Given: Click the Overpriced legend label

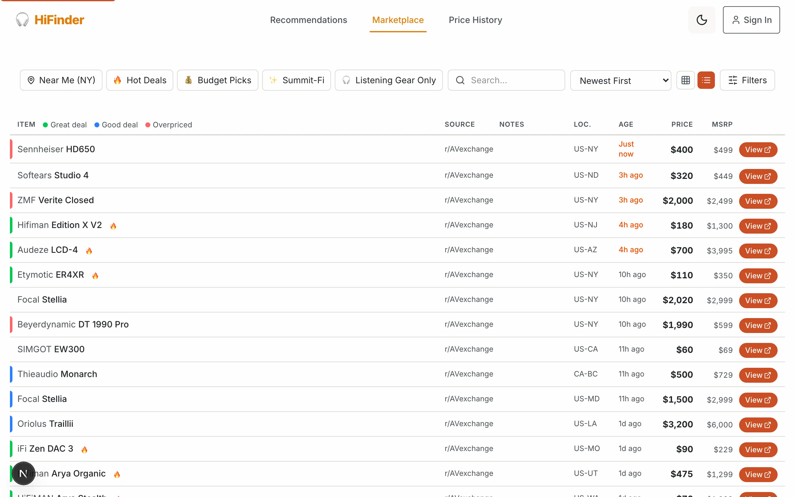Looking at the screenshot, I should 172,125.
